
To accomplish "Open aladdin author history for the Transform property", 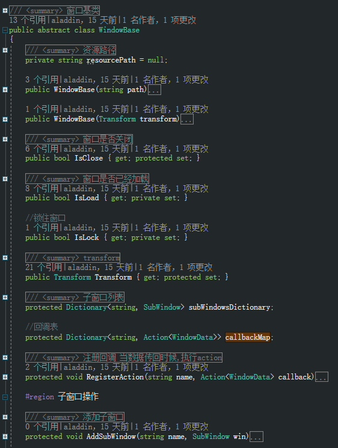I will (x=100, y=268).
